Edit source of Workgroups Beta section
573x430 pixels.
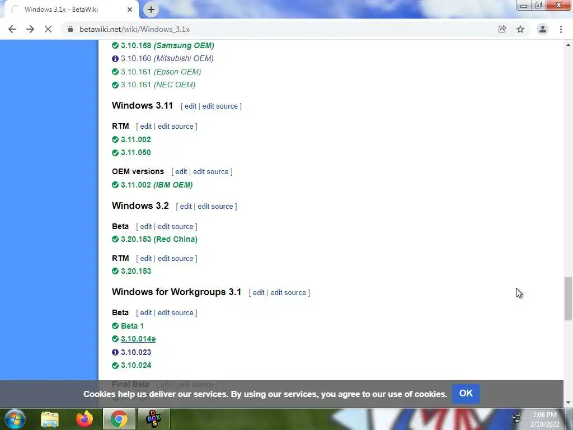pos(175,312)
